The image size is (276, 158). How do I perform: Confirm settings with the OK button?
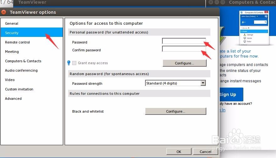coord(179,152)
